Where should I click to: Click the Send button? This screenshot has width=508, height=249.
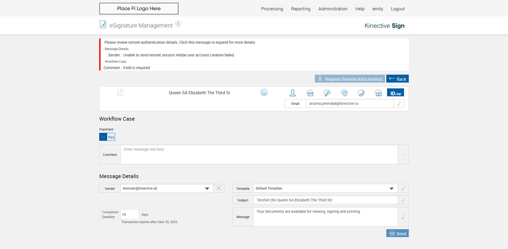tap(397, 233)
